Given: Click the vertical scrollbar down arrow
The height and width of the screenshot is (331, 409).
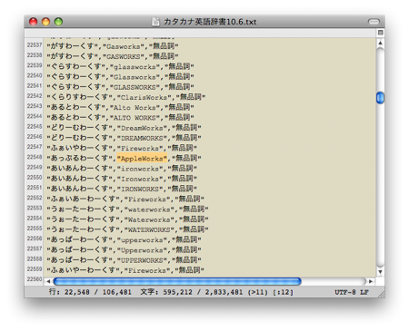Looking at the screenshot, I should [x=380, y=272].
